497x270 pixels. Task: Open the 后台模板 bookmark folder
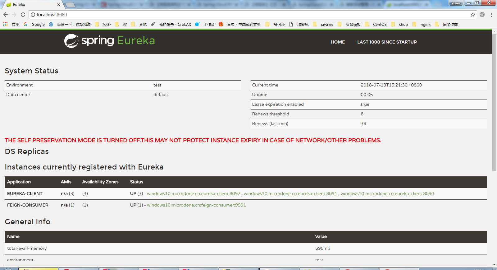click(x=349, y=24)
